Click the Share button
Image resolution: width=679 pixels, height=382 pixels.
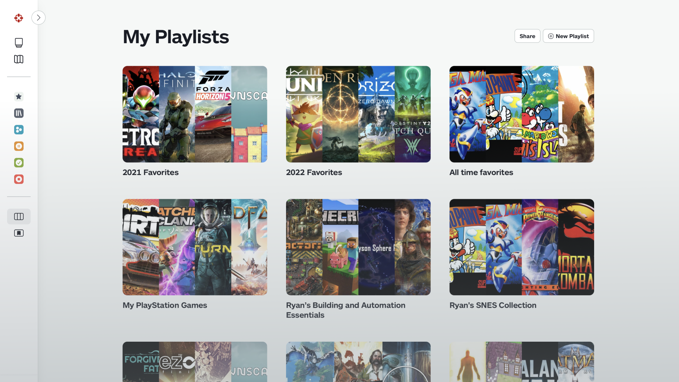point(527,36)
